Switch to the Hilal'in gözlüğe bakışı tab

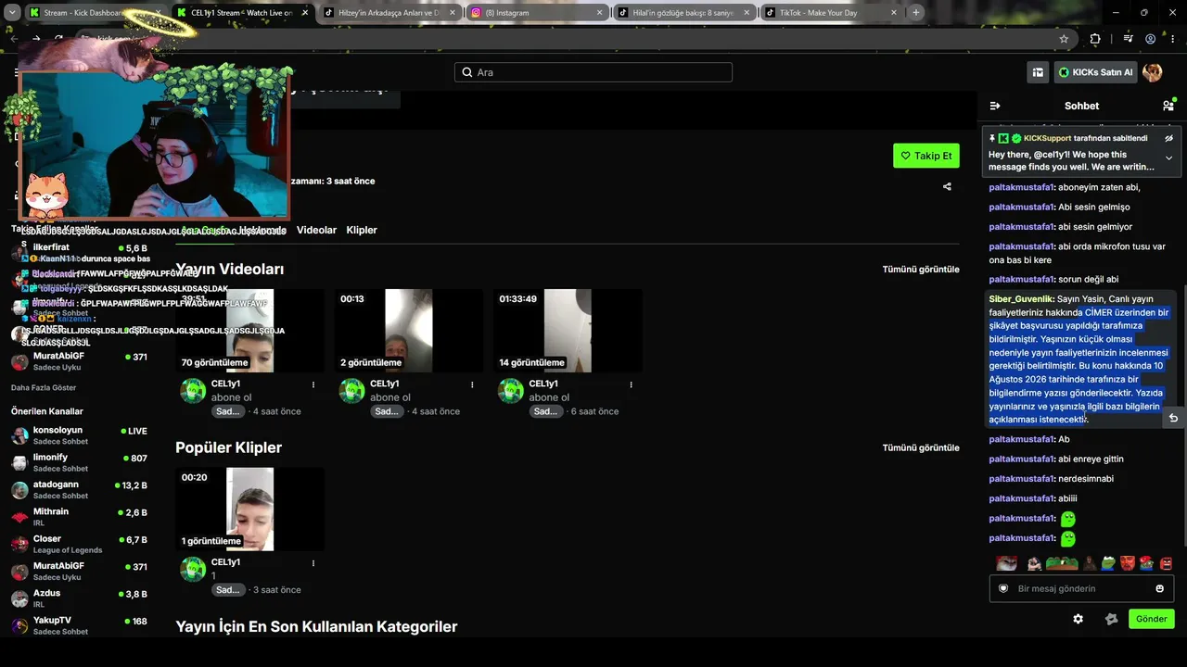click(684, 13)
